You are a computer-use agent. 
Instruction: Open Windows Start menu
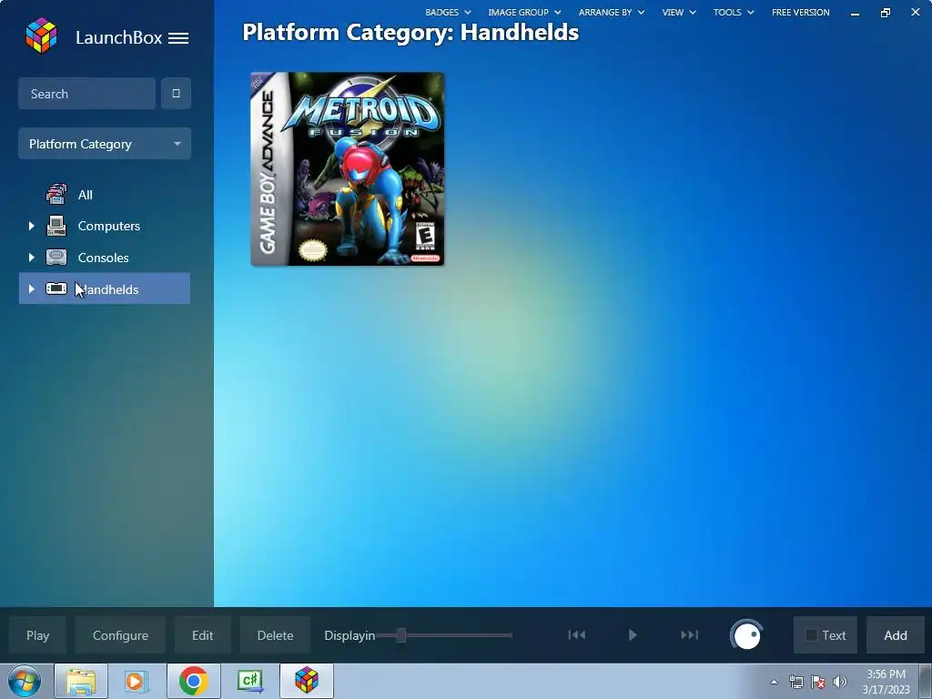pos(25,681)
